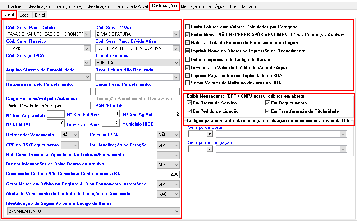Expand Identificação do Segmento SANEAMENTO dropdown
The image size is (357, 221).
[176, 211]
